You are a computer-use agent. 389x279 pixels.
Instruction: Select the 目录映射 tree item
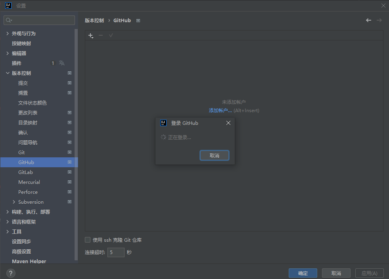[x=28, y=123]
